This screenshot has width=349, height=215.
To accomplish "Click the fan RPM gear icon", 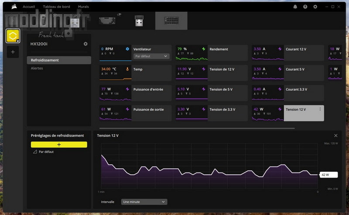I will pos(127,49).
